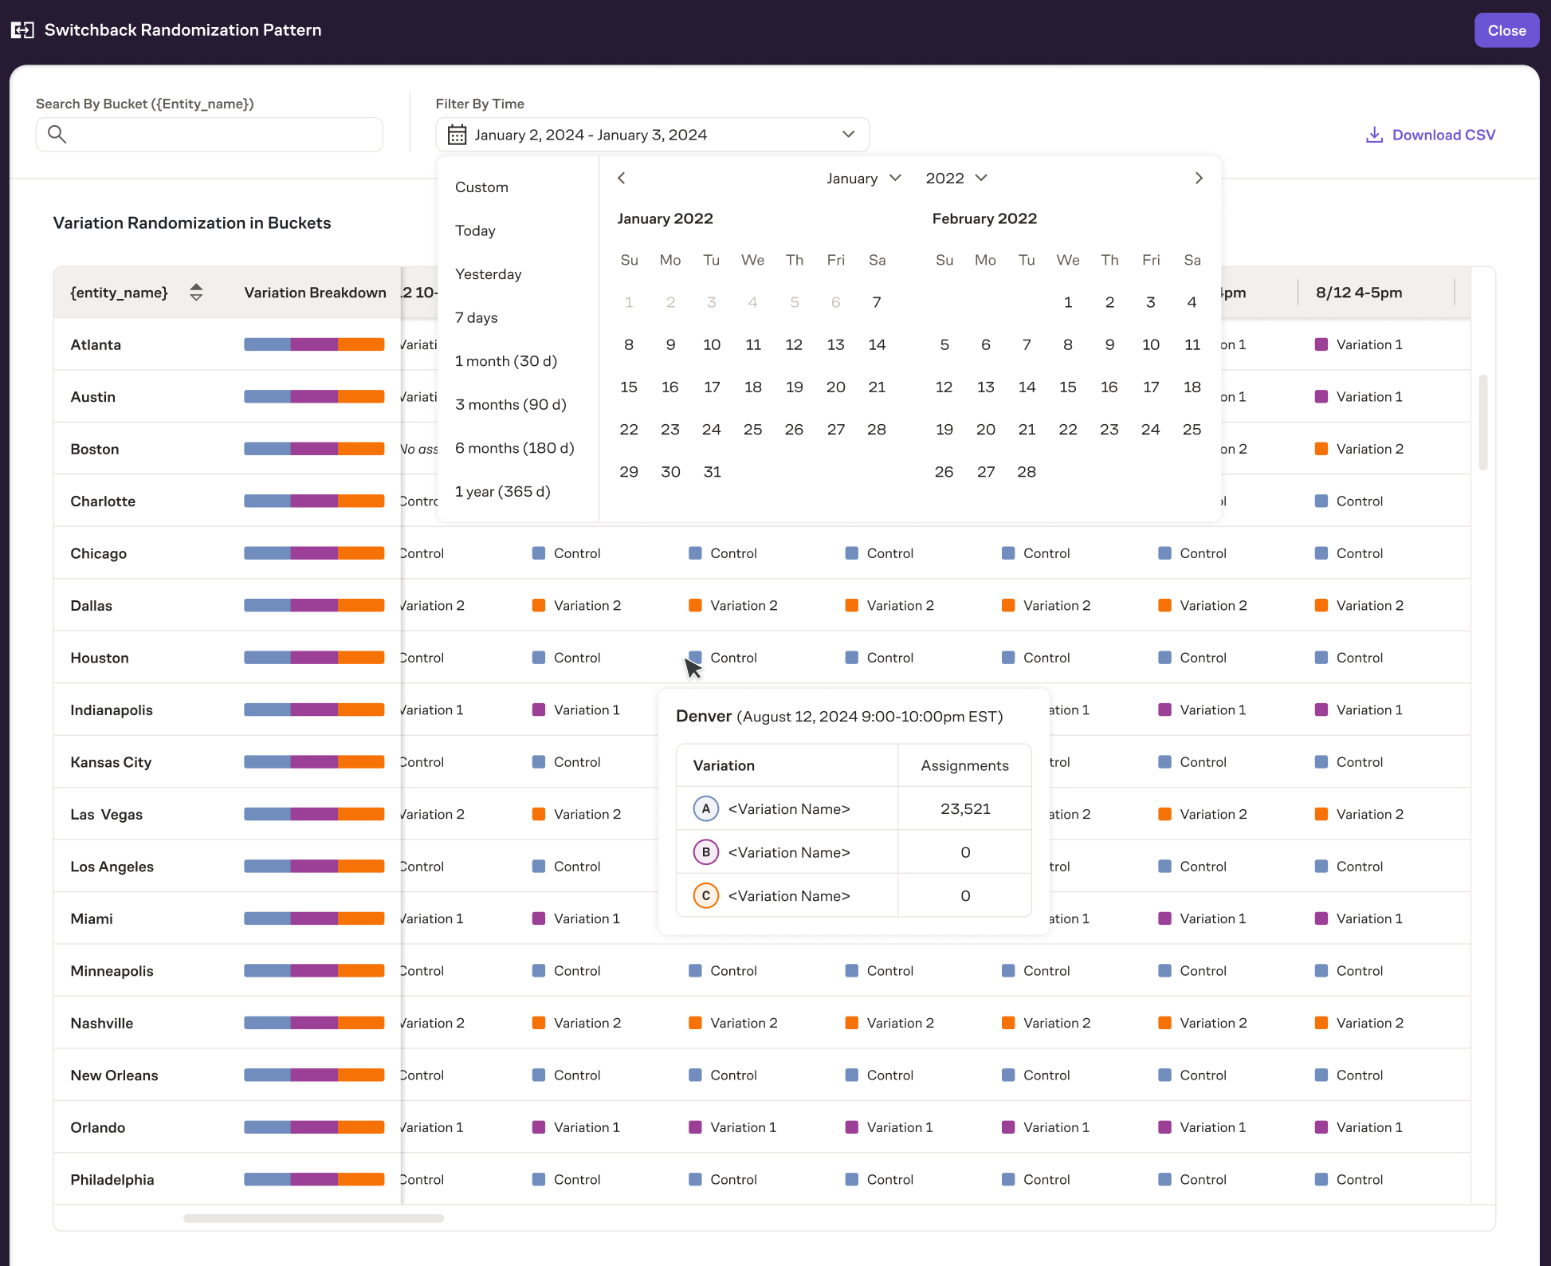Click the variation A badge in tooltip

(x=705, y=808)
